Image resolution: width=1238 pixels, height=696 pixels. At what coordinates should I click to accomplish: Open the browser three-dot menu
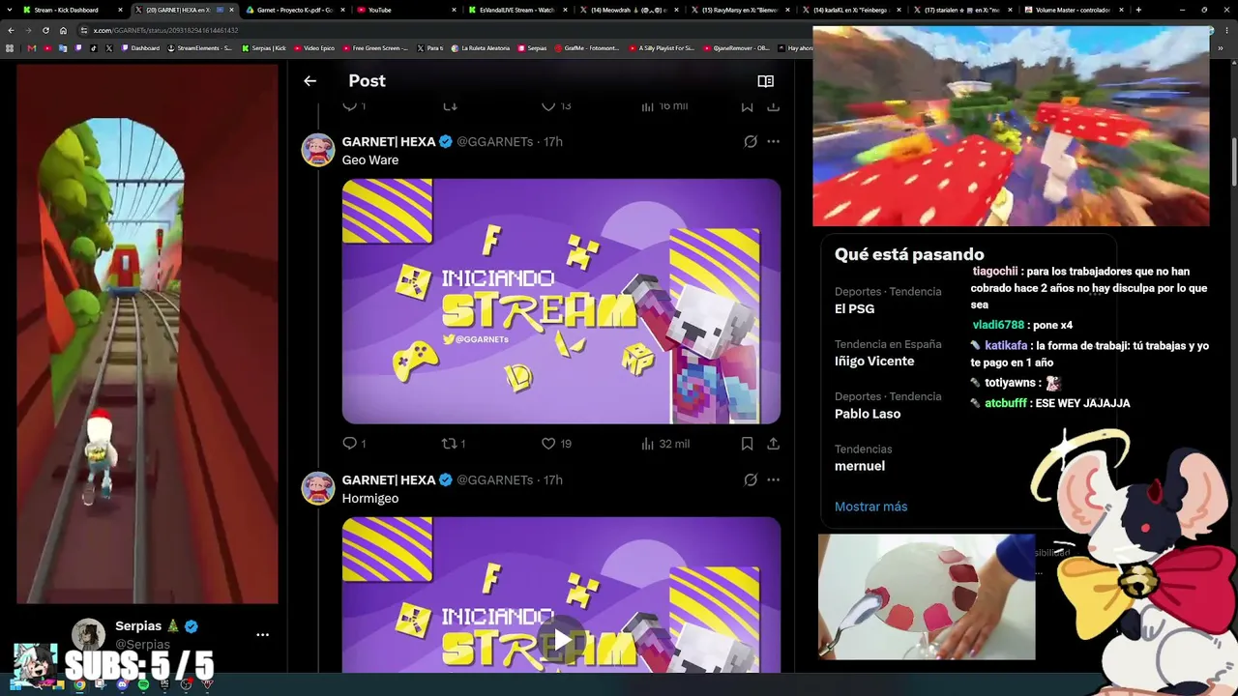(x=1226, y=30)
